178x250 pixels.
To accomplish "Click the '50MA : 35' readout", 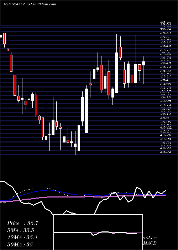I will coord(20,244).
